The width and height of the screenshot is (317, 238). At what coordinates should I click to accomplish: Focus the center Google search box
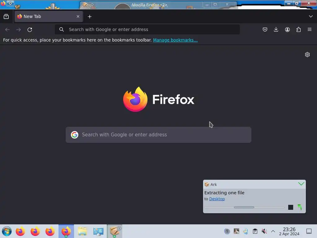(x=158, y=135)
